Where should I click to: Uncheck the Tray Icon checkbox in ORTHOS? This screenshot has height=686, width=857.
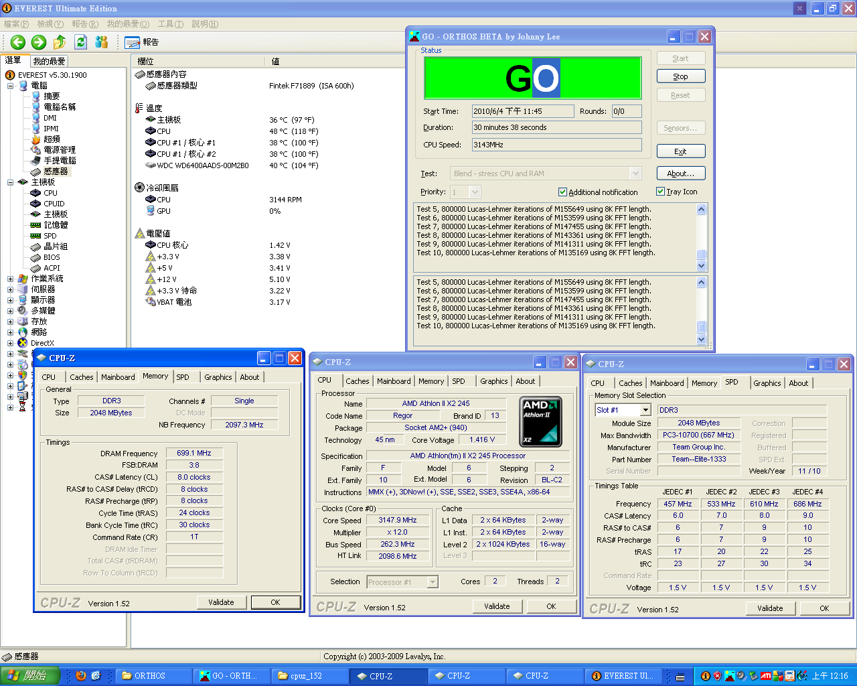click(660, 192)
